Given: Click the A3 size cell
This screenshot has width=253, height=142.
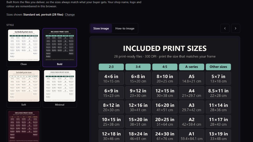Looking at the screenshot, I should [191, 107].
